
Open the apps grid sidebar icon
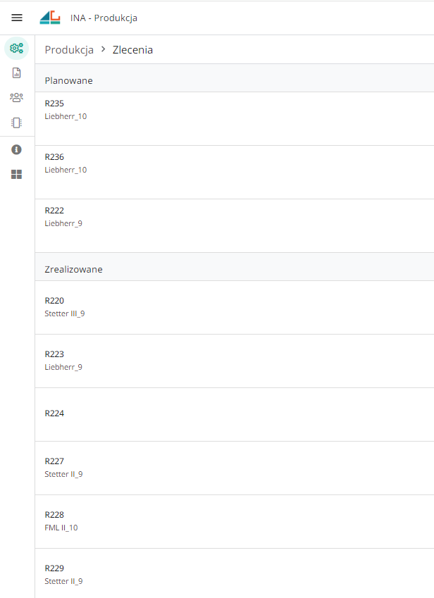tap(17, 174)
